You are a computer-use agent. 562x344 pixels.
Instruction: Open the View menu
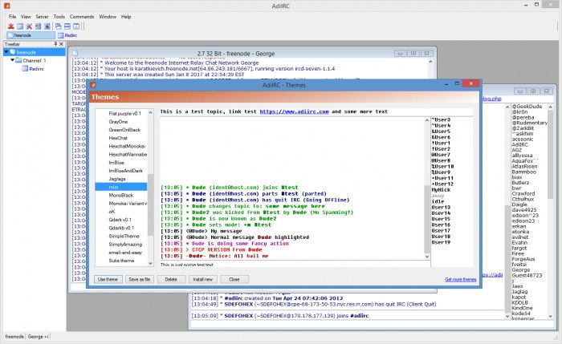(26, 17)
